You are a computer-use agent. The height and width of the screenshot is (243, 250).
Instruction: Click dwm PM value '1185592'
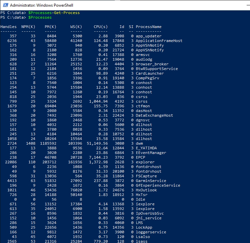[x=48, y=143]
